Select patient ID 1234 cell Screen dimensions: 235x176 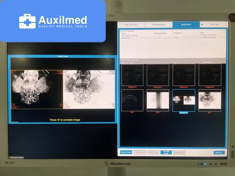click(176, 37)
